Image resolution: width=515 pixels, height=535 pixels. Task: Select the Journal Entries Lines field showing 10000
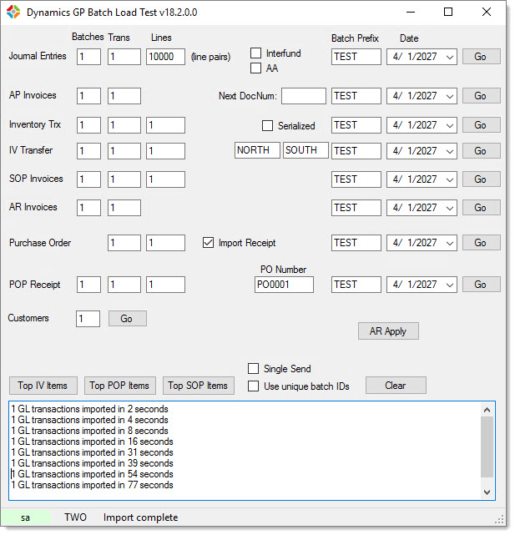[x=165, y=57]
